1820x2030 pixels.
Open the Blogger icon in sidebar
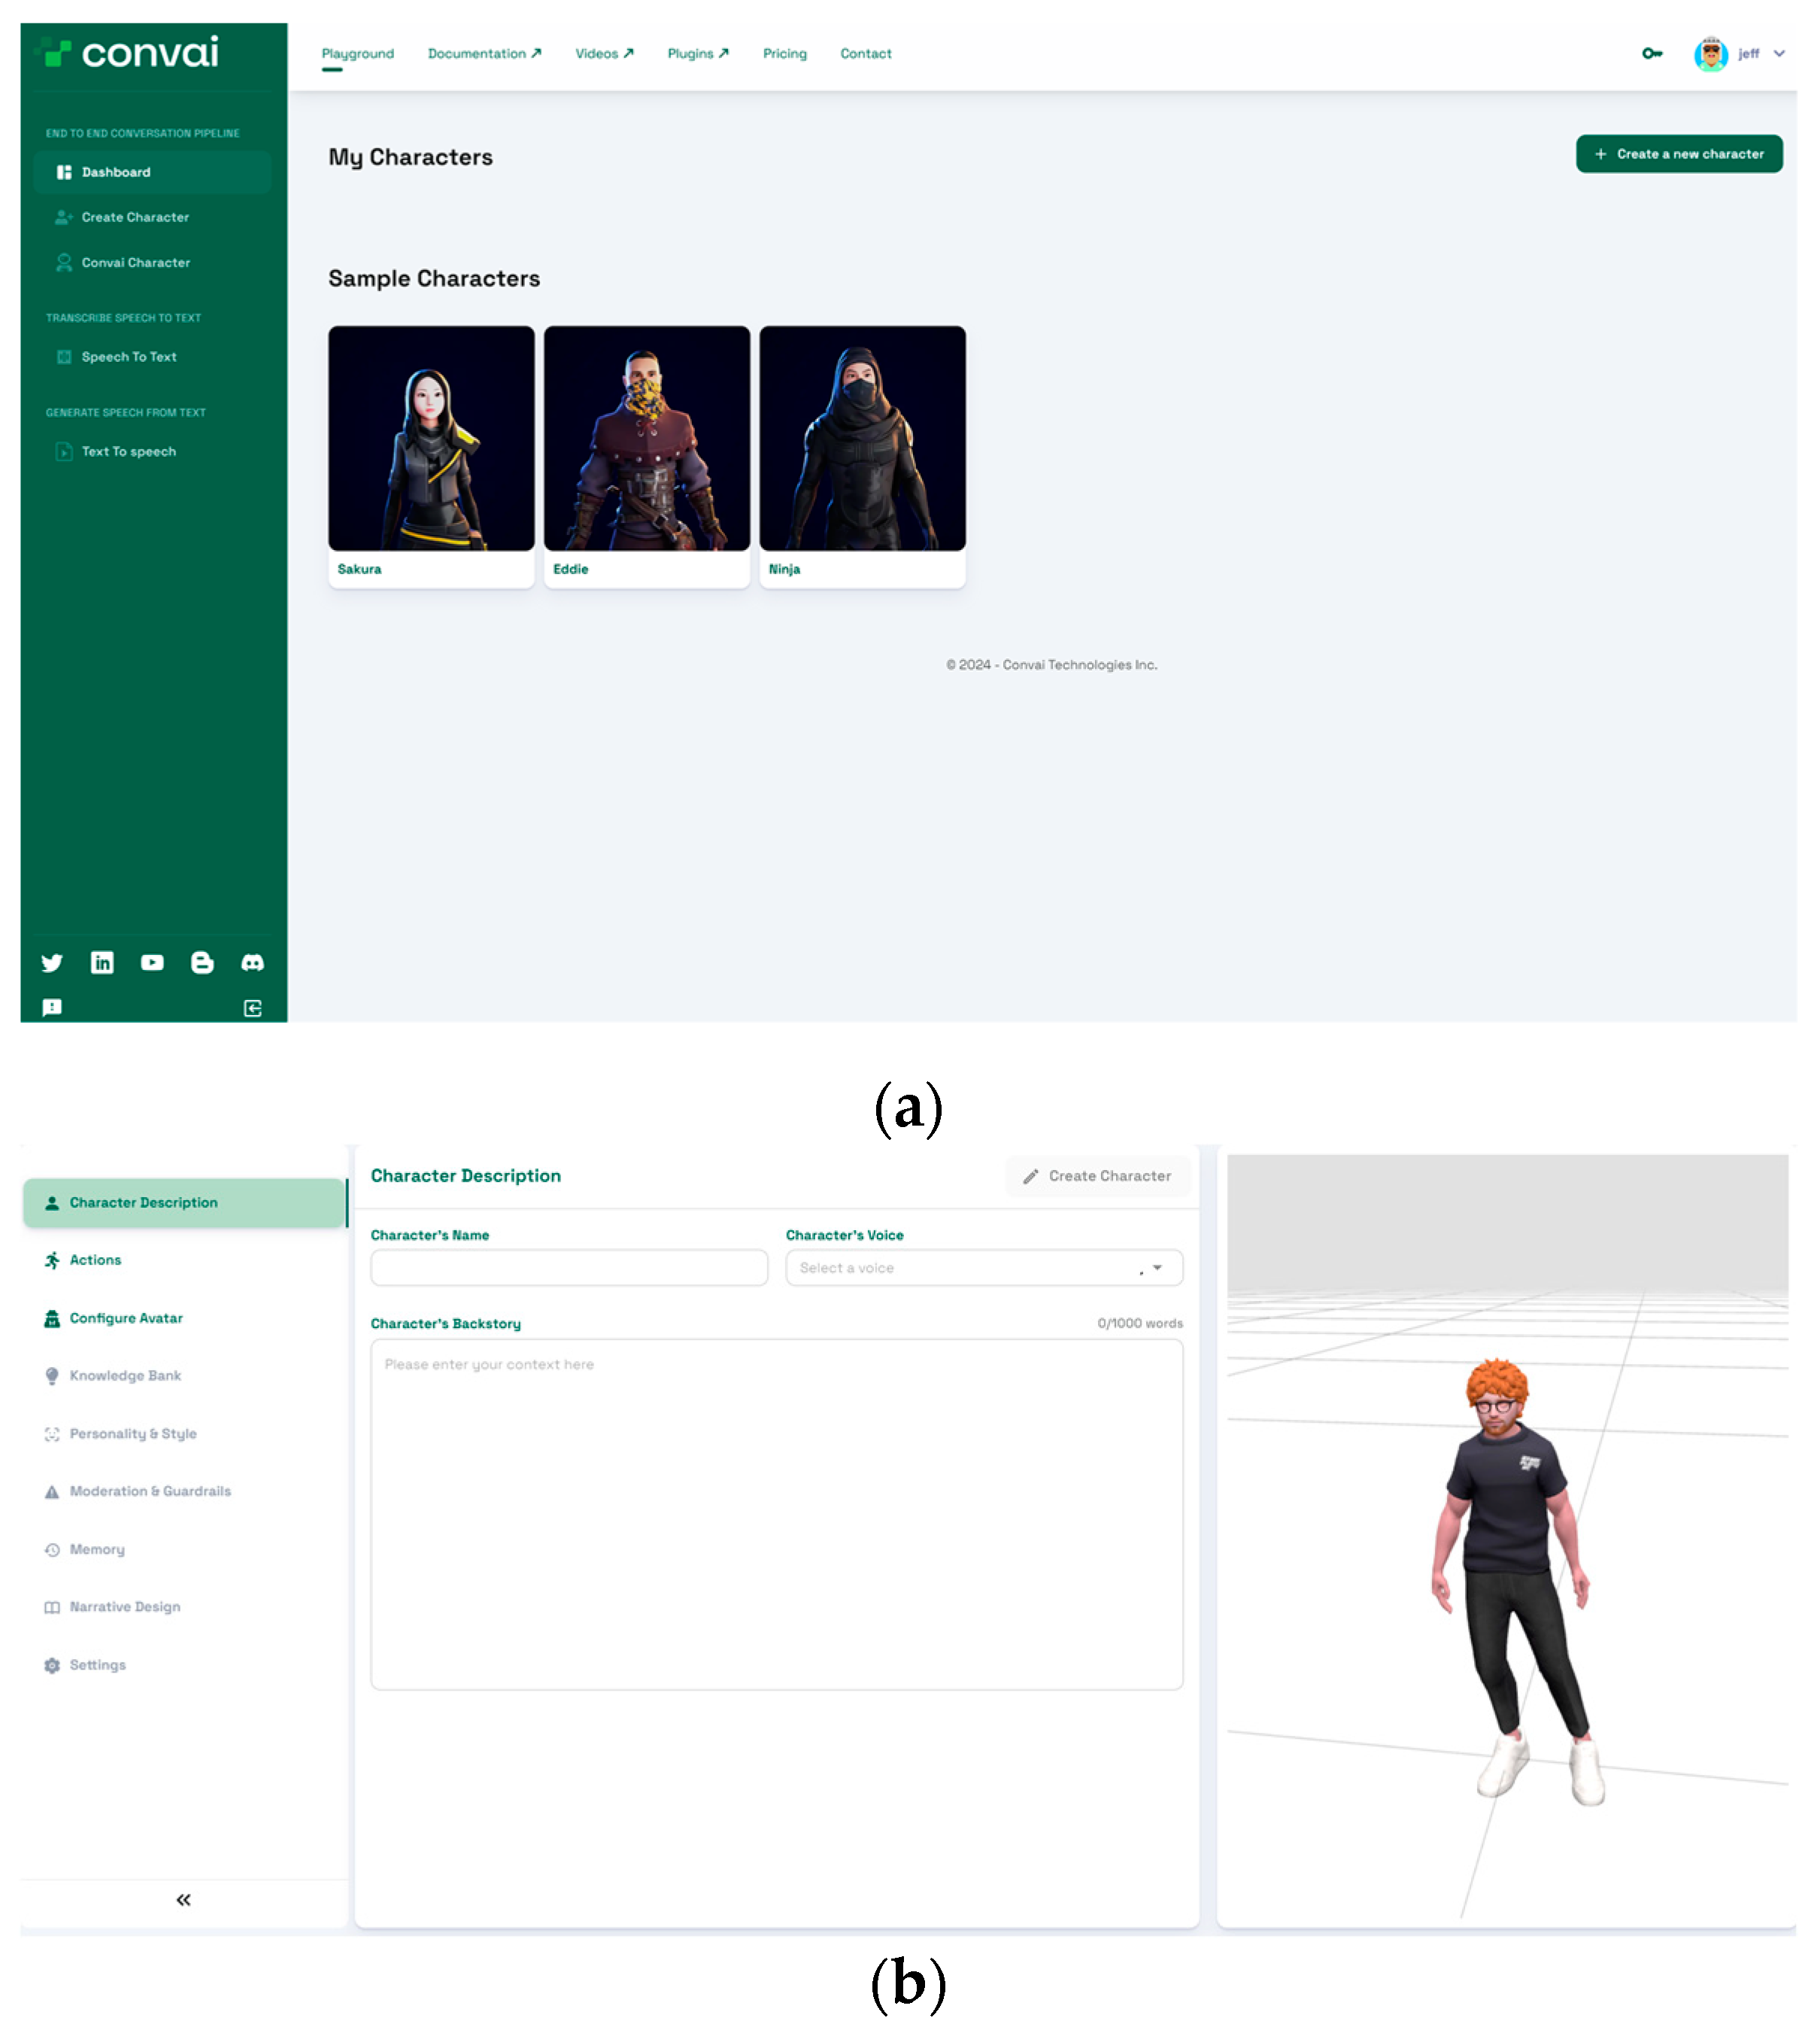point(202,962)
